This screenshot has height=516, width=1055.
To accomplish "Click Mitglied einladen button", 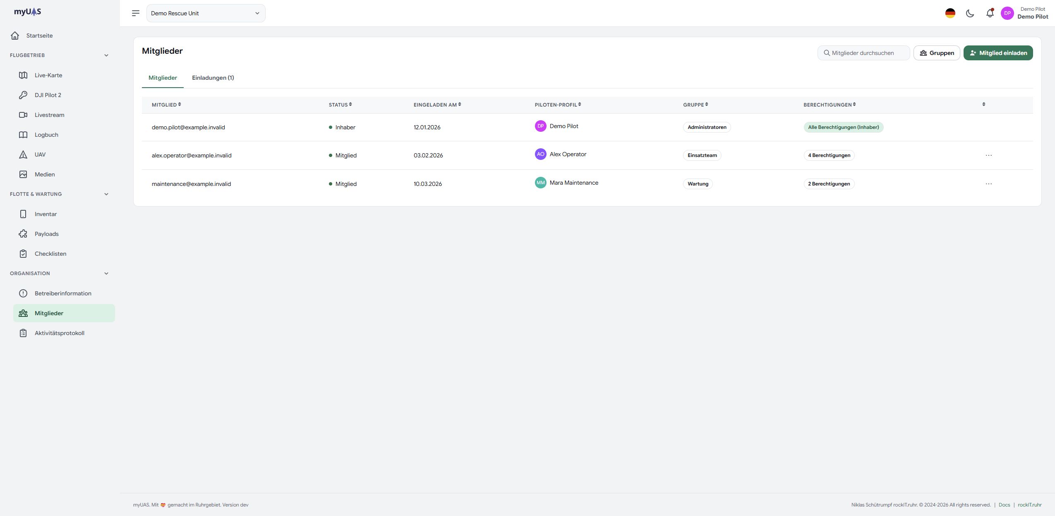I will (x=998, y=53).
